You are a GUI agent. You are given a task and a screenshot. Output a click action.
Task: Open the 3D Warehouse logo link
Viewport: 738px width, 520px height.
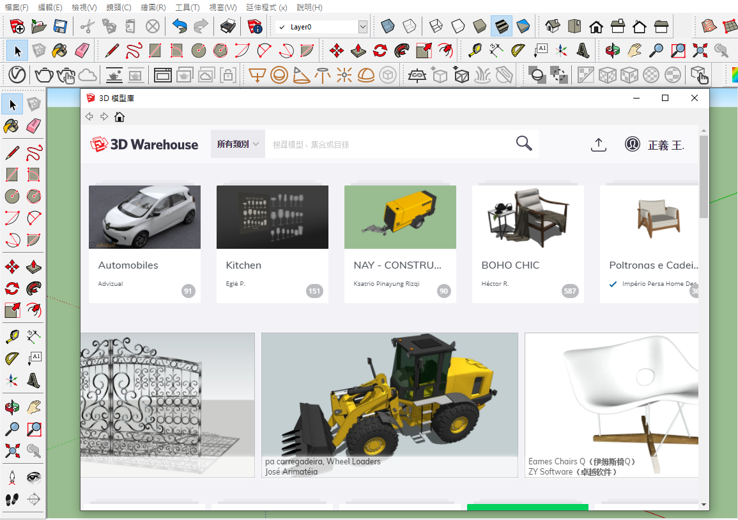click(144, 144)
